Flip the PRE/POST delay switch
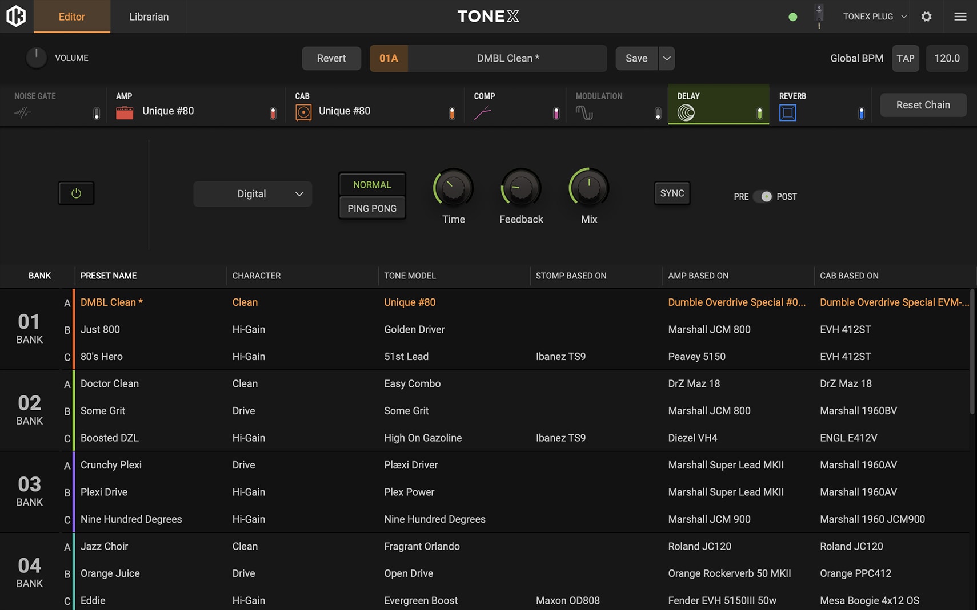The width and height of the screenshot is (977, 610). pyautogui.click(x=763, y=196)
